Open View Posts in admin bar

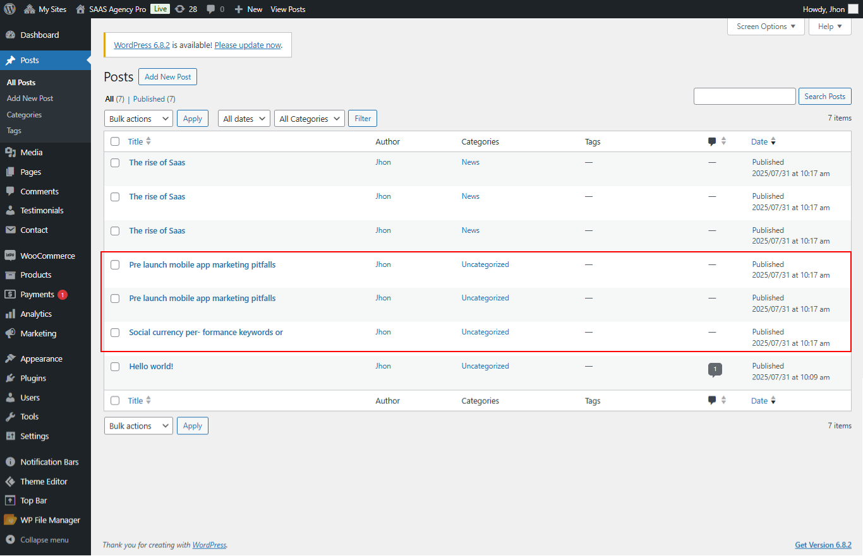287,9
